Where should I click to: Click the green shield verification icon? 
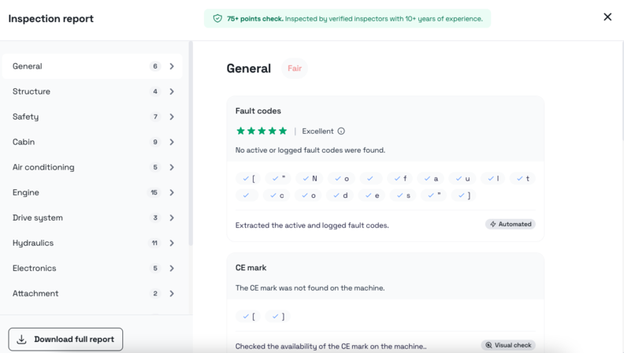[x=217, y=18]
